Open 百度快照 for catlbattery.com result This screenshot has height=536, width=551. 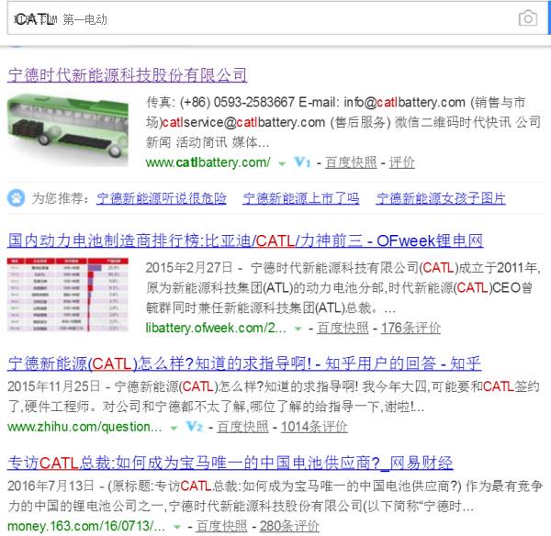pyautogui.click(x=351, y=162)
